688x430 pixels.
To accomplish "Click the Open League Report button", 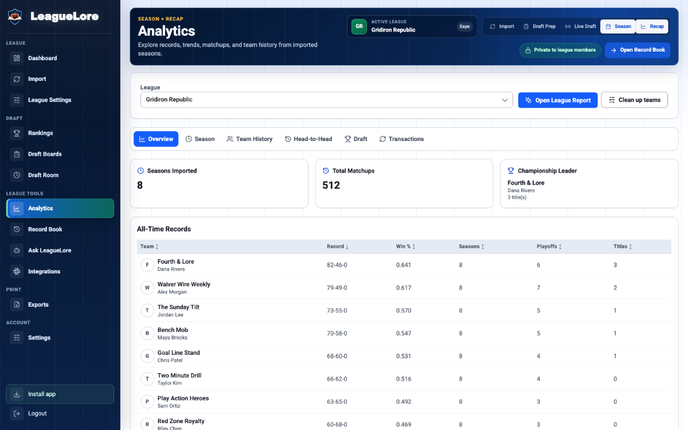I will 558,100.
